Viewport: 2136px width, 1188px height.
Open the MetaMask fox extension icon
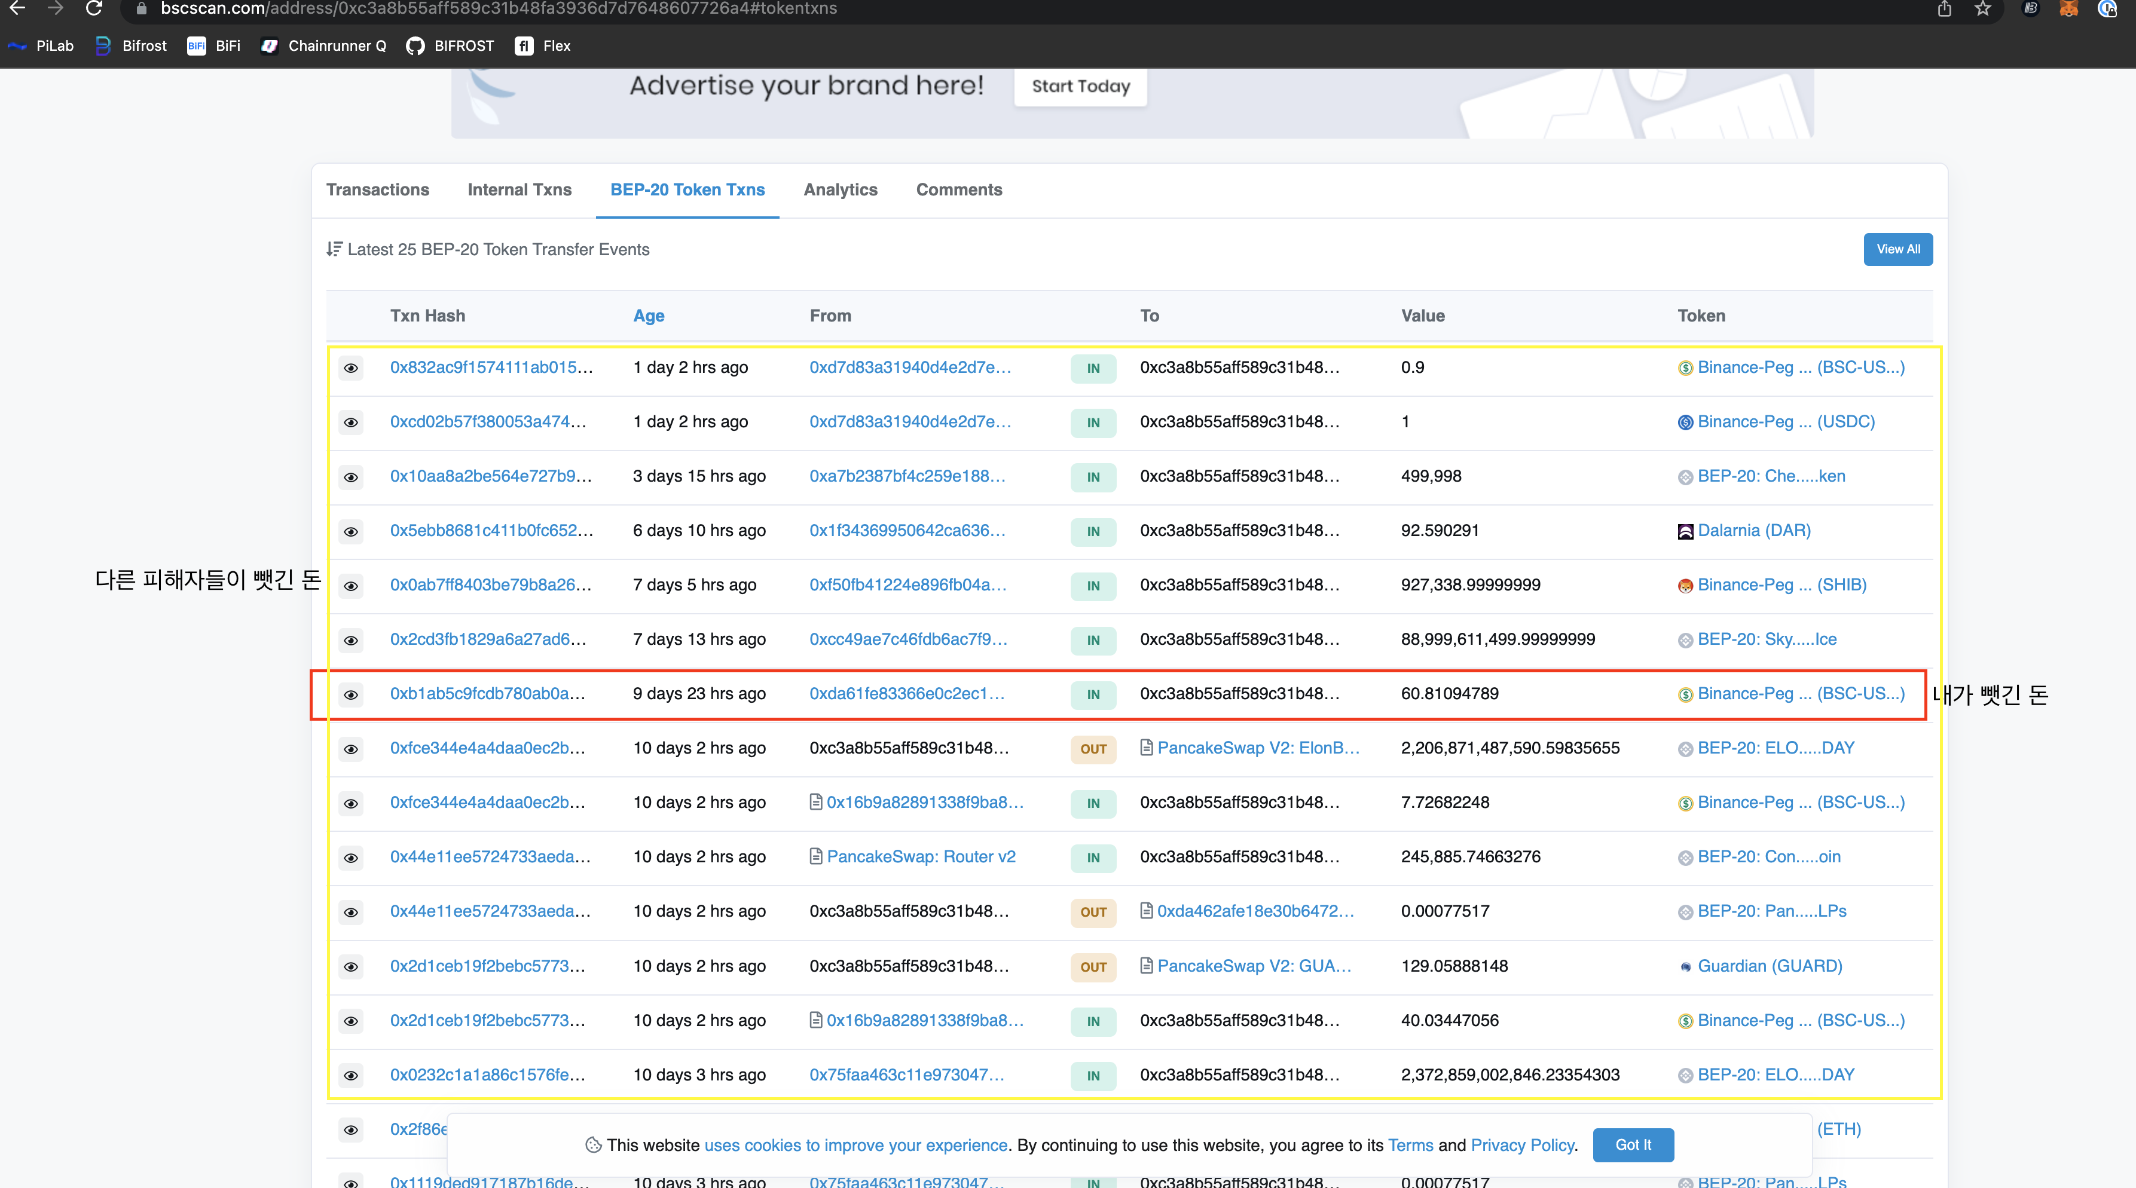pyautogui.click(x=2068, y=8)
